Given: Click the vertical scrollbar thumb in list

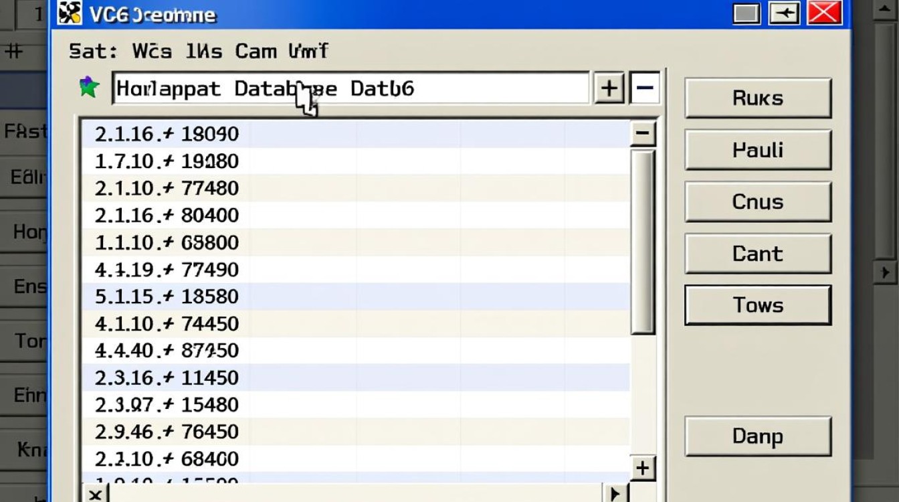Looking at the screenshot, I should (642, 241).
